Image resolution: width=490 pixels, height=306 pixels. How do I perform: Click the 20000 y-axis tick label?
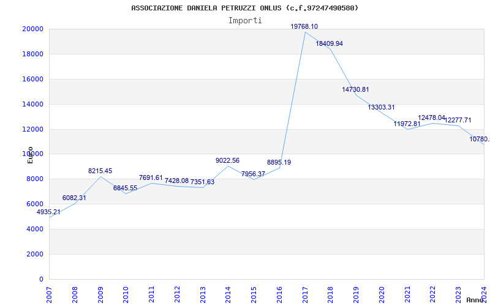tap(32, 29)
